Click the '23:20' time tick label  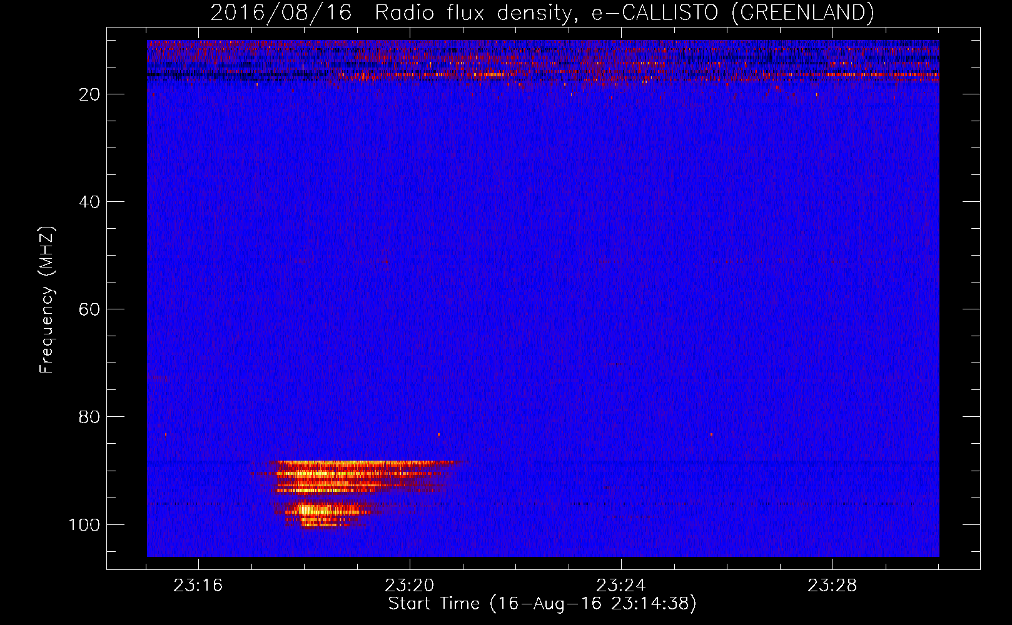(410, 586)
